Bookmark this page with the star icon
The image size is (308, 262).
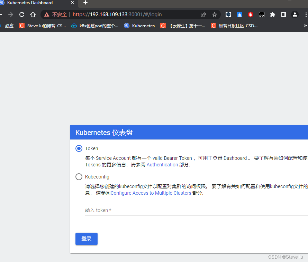point(215,14)
